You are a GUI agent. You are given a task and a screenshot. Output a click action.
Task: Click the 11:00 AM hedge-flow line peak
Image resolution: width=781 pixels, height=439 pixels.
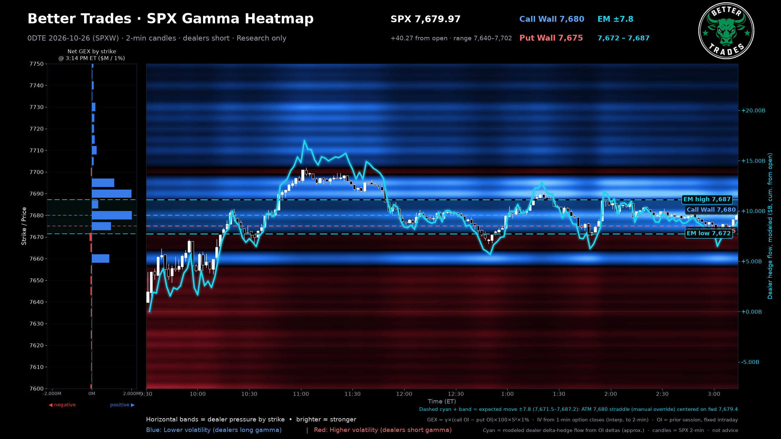(304, 140)
